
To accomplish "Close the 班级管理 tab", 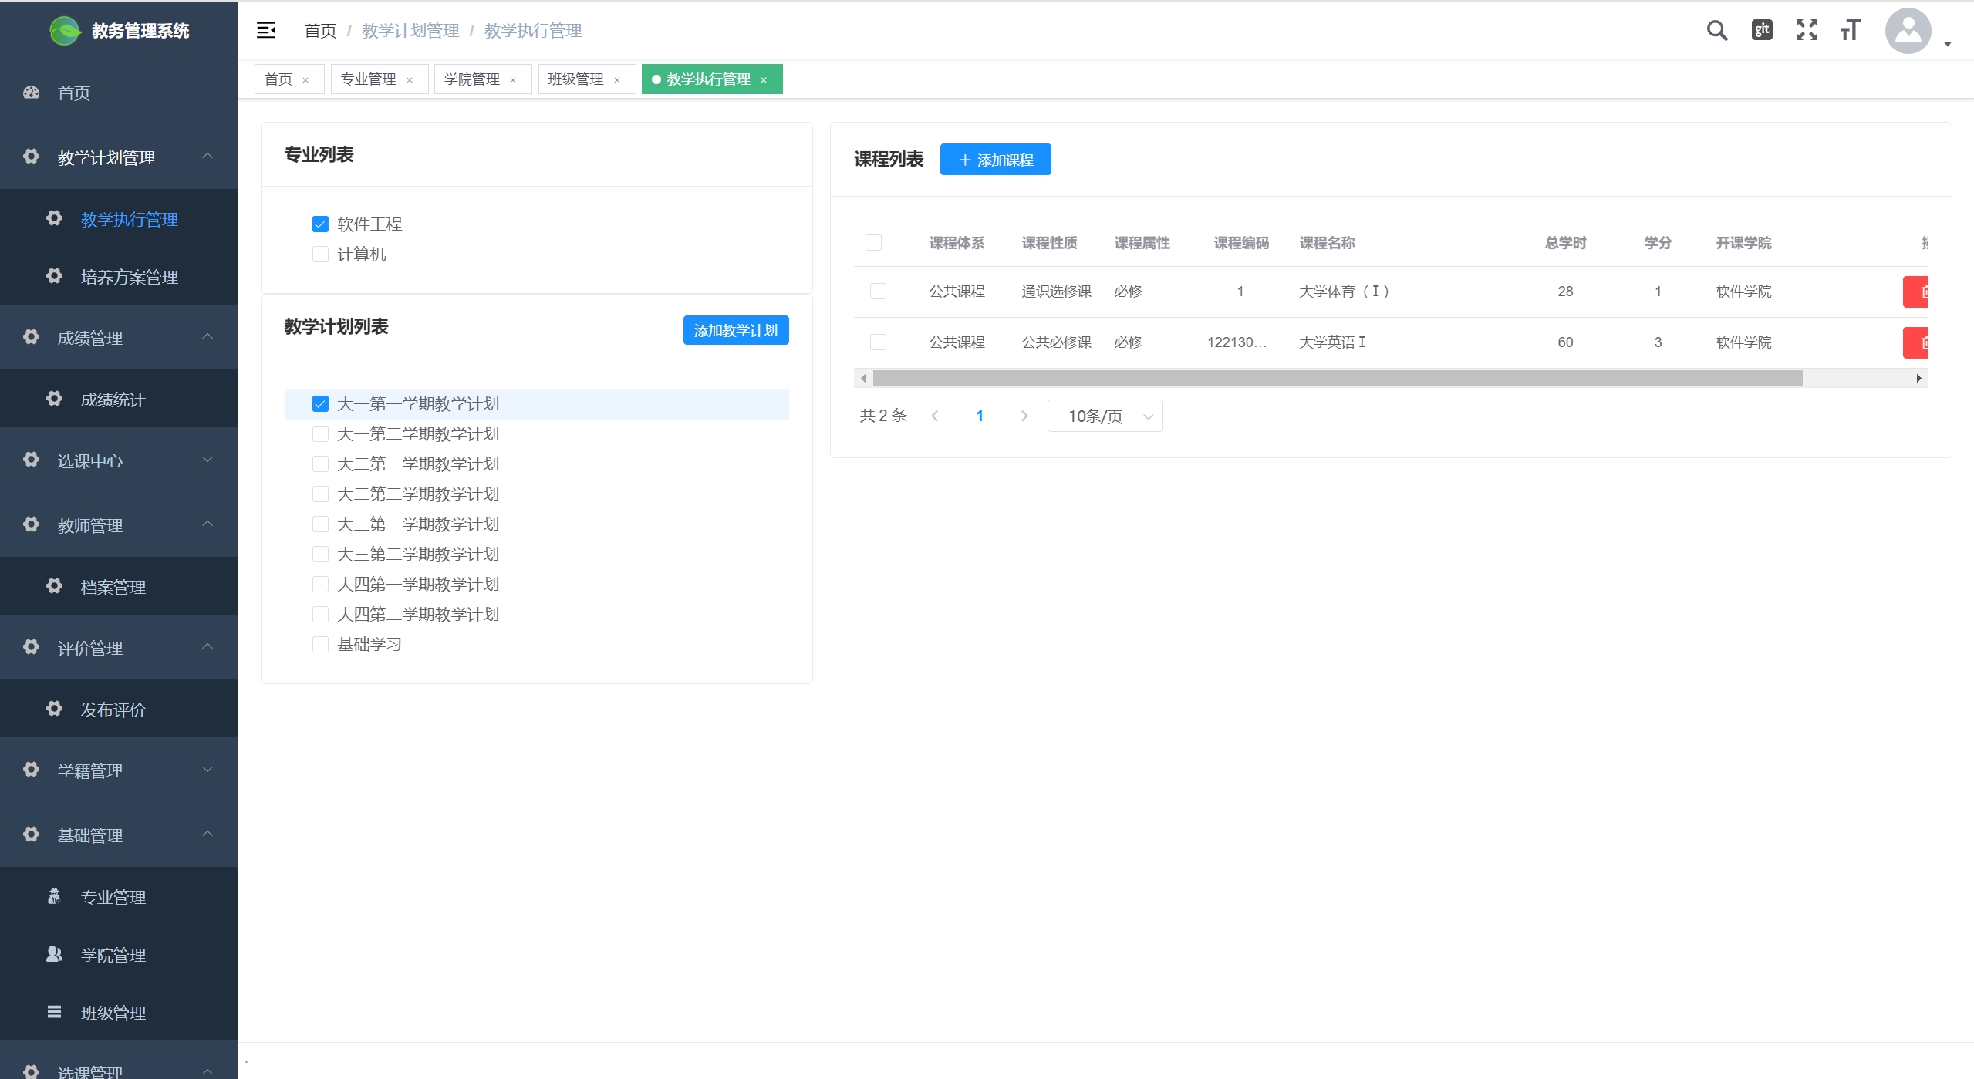I will click(x=617, y=80).
